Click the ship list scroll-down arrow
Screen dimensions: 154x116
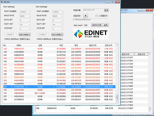117,101
